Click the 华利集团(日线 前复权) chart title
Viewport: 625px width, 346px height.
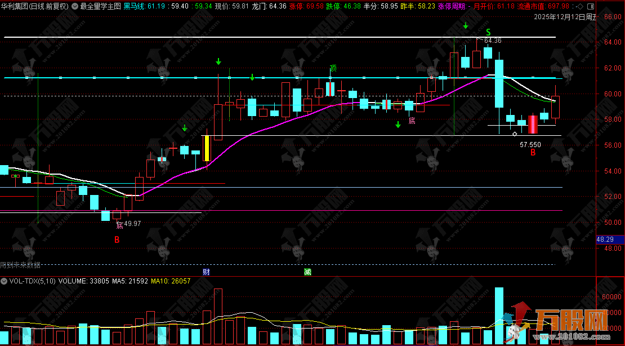(x=35, y=6)
